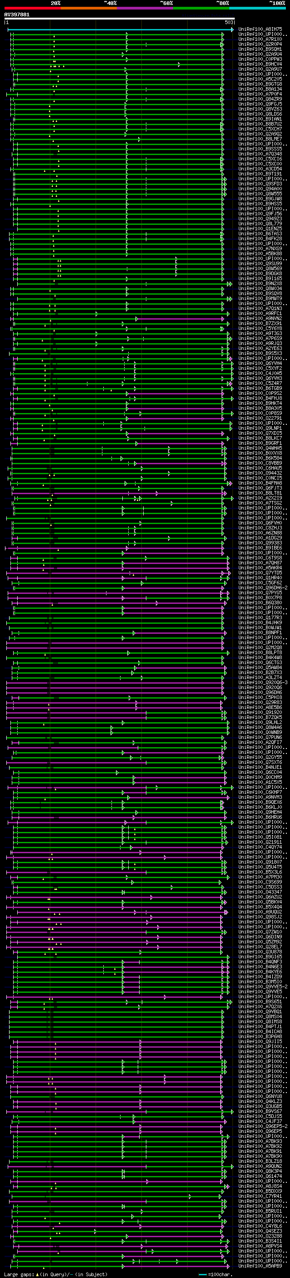Open UniRef100_B9MWT9 entry
This screenshot has height=1278, width=290.
tap(260, 299)
